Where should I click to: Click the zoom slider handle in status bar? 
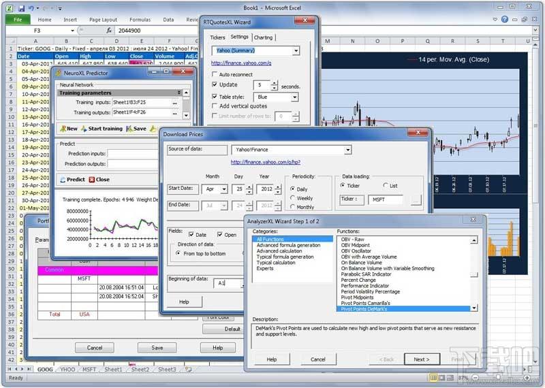(x=499, y=378)
